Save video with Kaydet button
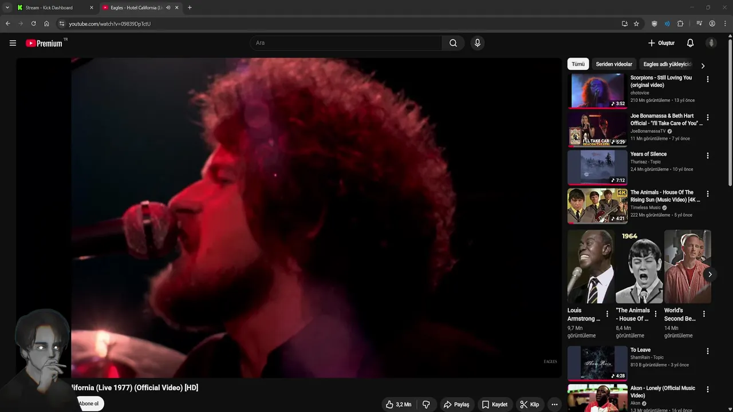 [495, 405]
